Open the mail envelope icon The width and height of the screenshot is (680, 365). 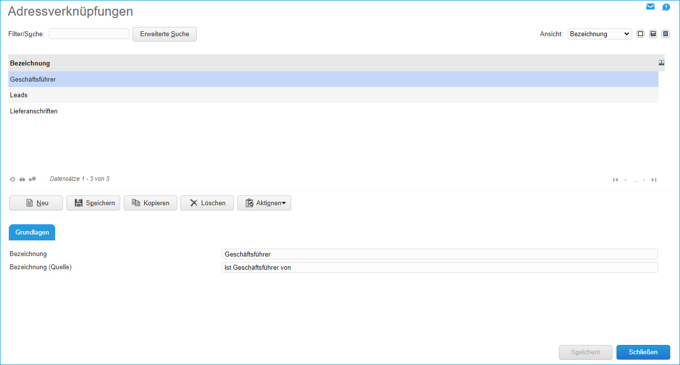(x=650, y=7)
